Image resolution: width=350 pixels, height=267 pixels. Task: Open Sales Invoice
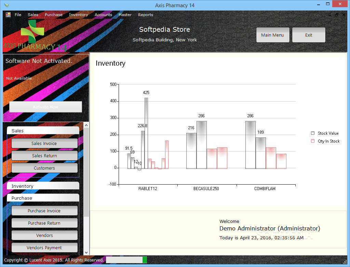click(x=44, y=143)
